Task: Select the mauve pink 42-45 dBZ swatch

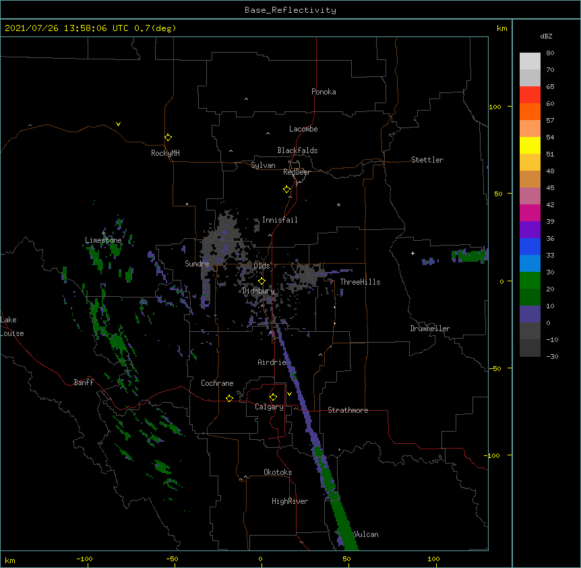Action: (x=530, y=196)
